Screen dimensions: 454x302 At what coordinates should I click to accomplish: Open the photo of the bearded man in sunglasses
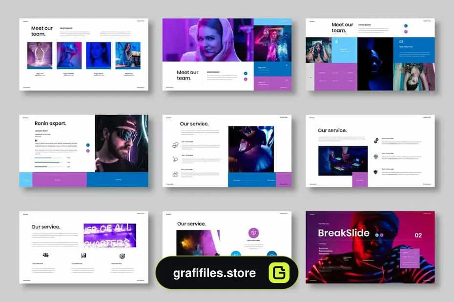[122, 143]
